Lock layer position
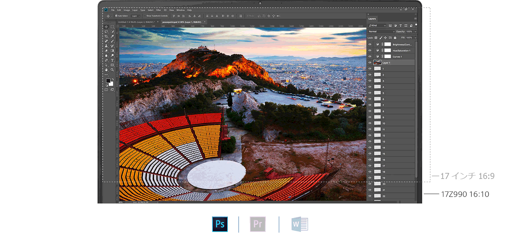This screenshot has height=243, width=520. [385, 38]
